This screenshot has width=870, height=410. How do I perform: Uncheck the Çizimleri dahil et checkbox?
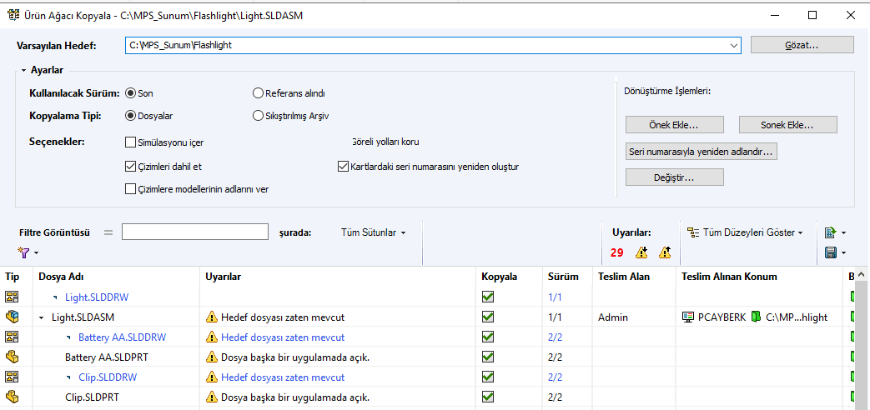[x=131, y=166]
